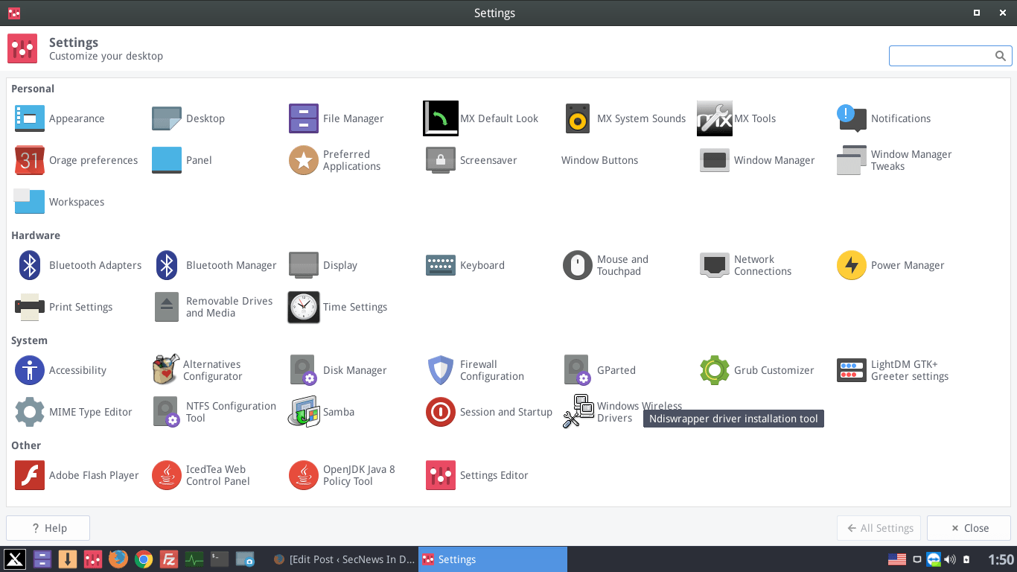Image resolution: width=1017 pixels, height=572 pixels.
Task: Open Windows Wireless Drivers tool
Action: tap(578, 411)
